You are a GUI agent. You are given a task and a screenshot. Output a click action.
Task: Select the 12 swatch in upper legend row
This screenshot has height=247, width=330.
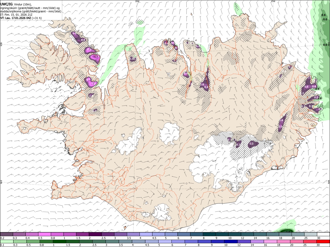[x=247, y=234]
